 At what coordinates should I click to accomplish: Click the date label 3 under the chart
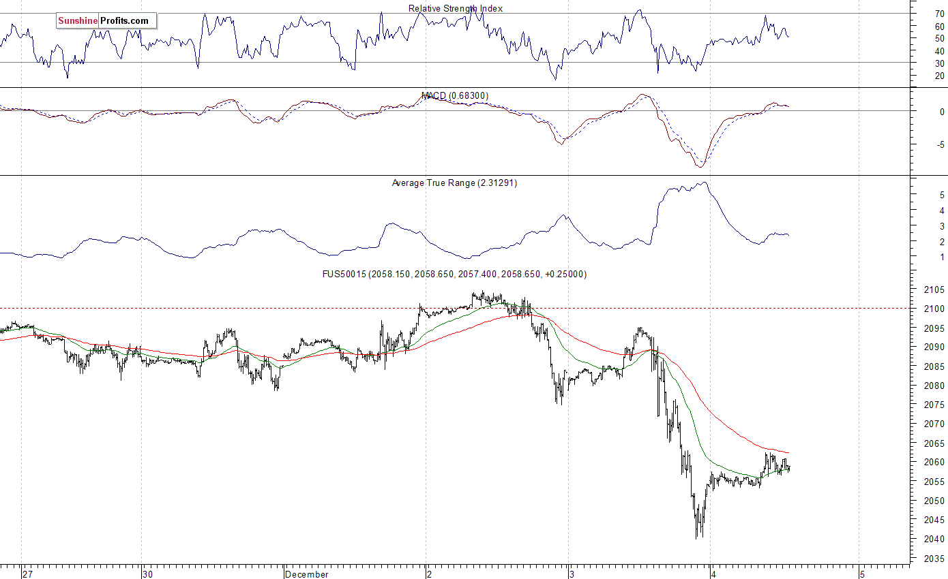point(572,574)
